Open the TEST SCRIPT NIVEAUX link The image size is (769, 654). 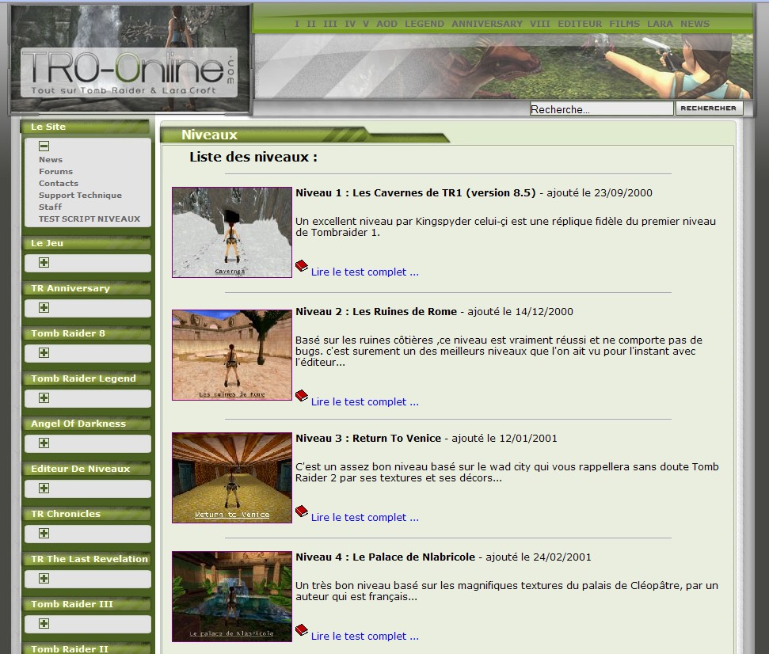(89, 219)
